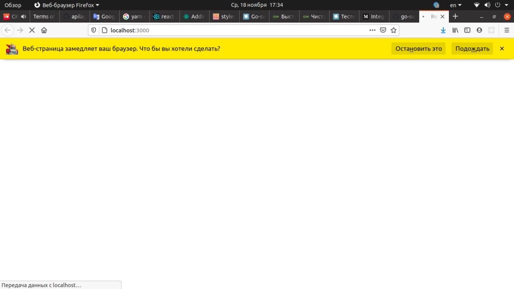This screenshot has width=514, height=289.
Task: Close the active React tab
Action: pos(443,16)
